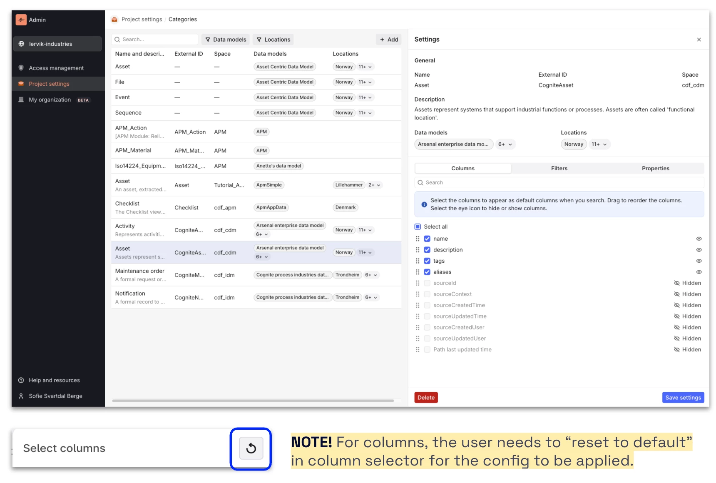Screen dimensions: 716x483
Task: Click the Admin logo icon
Action: (x=21, y=20)
